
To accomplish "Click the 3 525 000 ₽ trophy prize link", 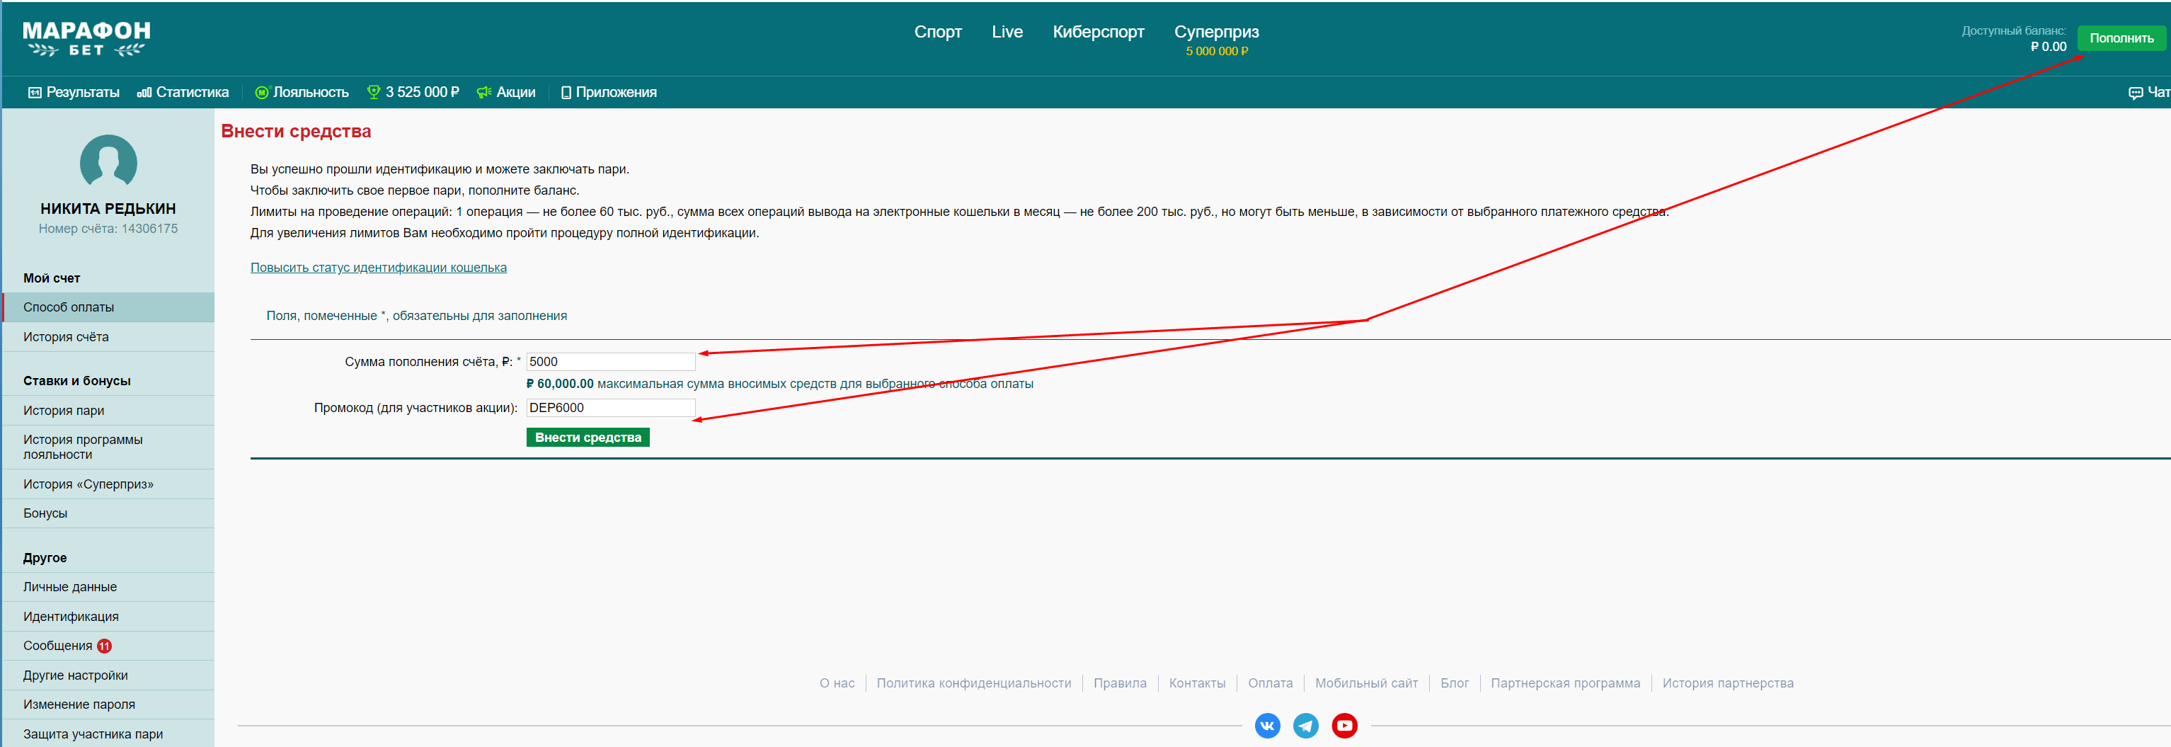I will click(413, 92).
